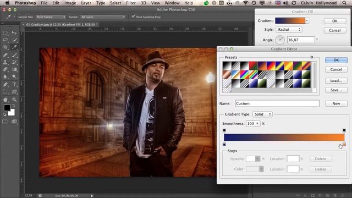Expand the status bar info arrow
Screen dimensions: 352x198
[92, 196]
